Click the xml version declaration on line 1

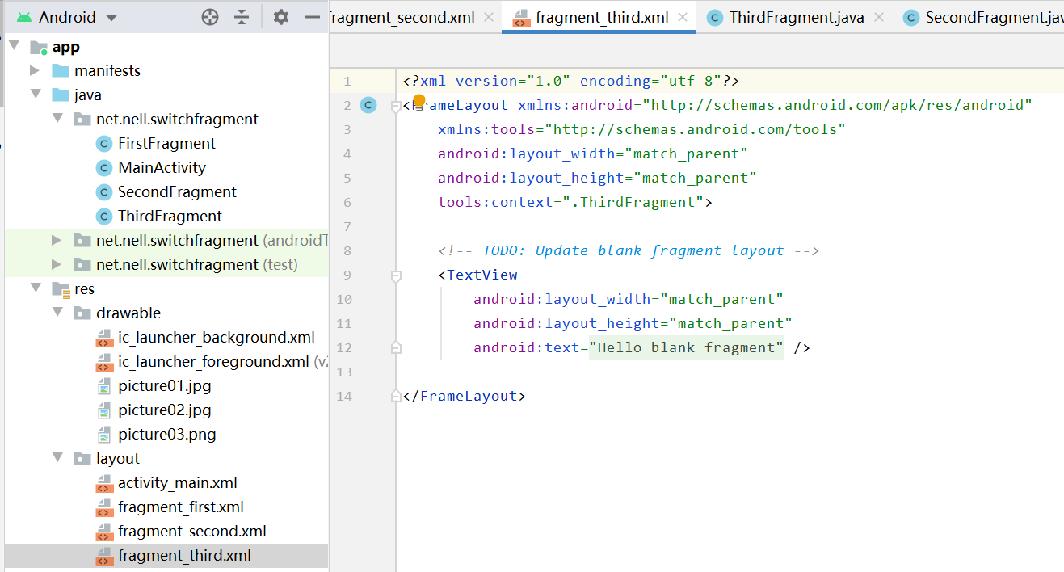[571, 81]
